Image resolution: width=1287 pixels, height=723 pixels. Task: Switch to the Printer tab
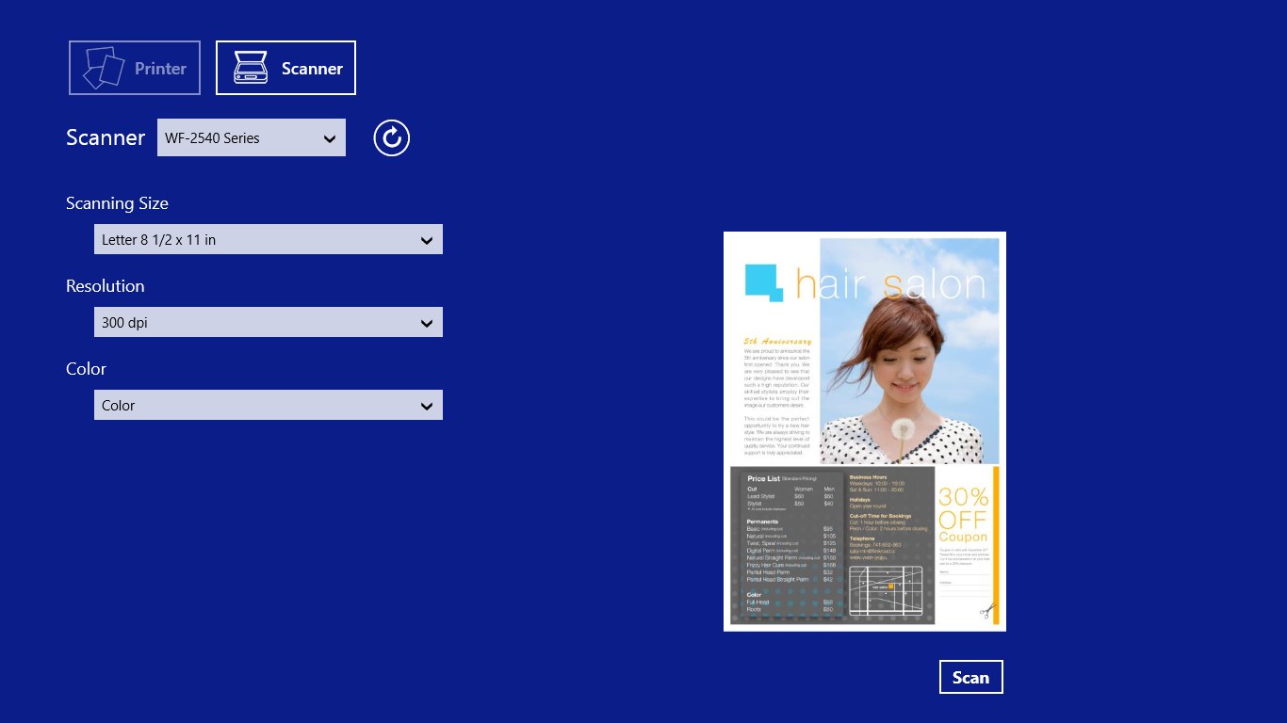[134, 67]
